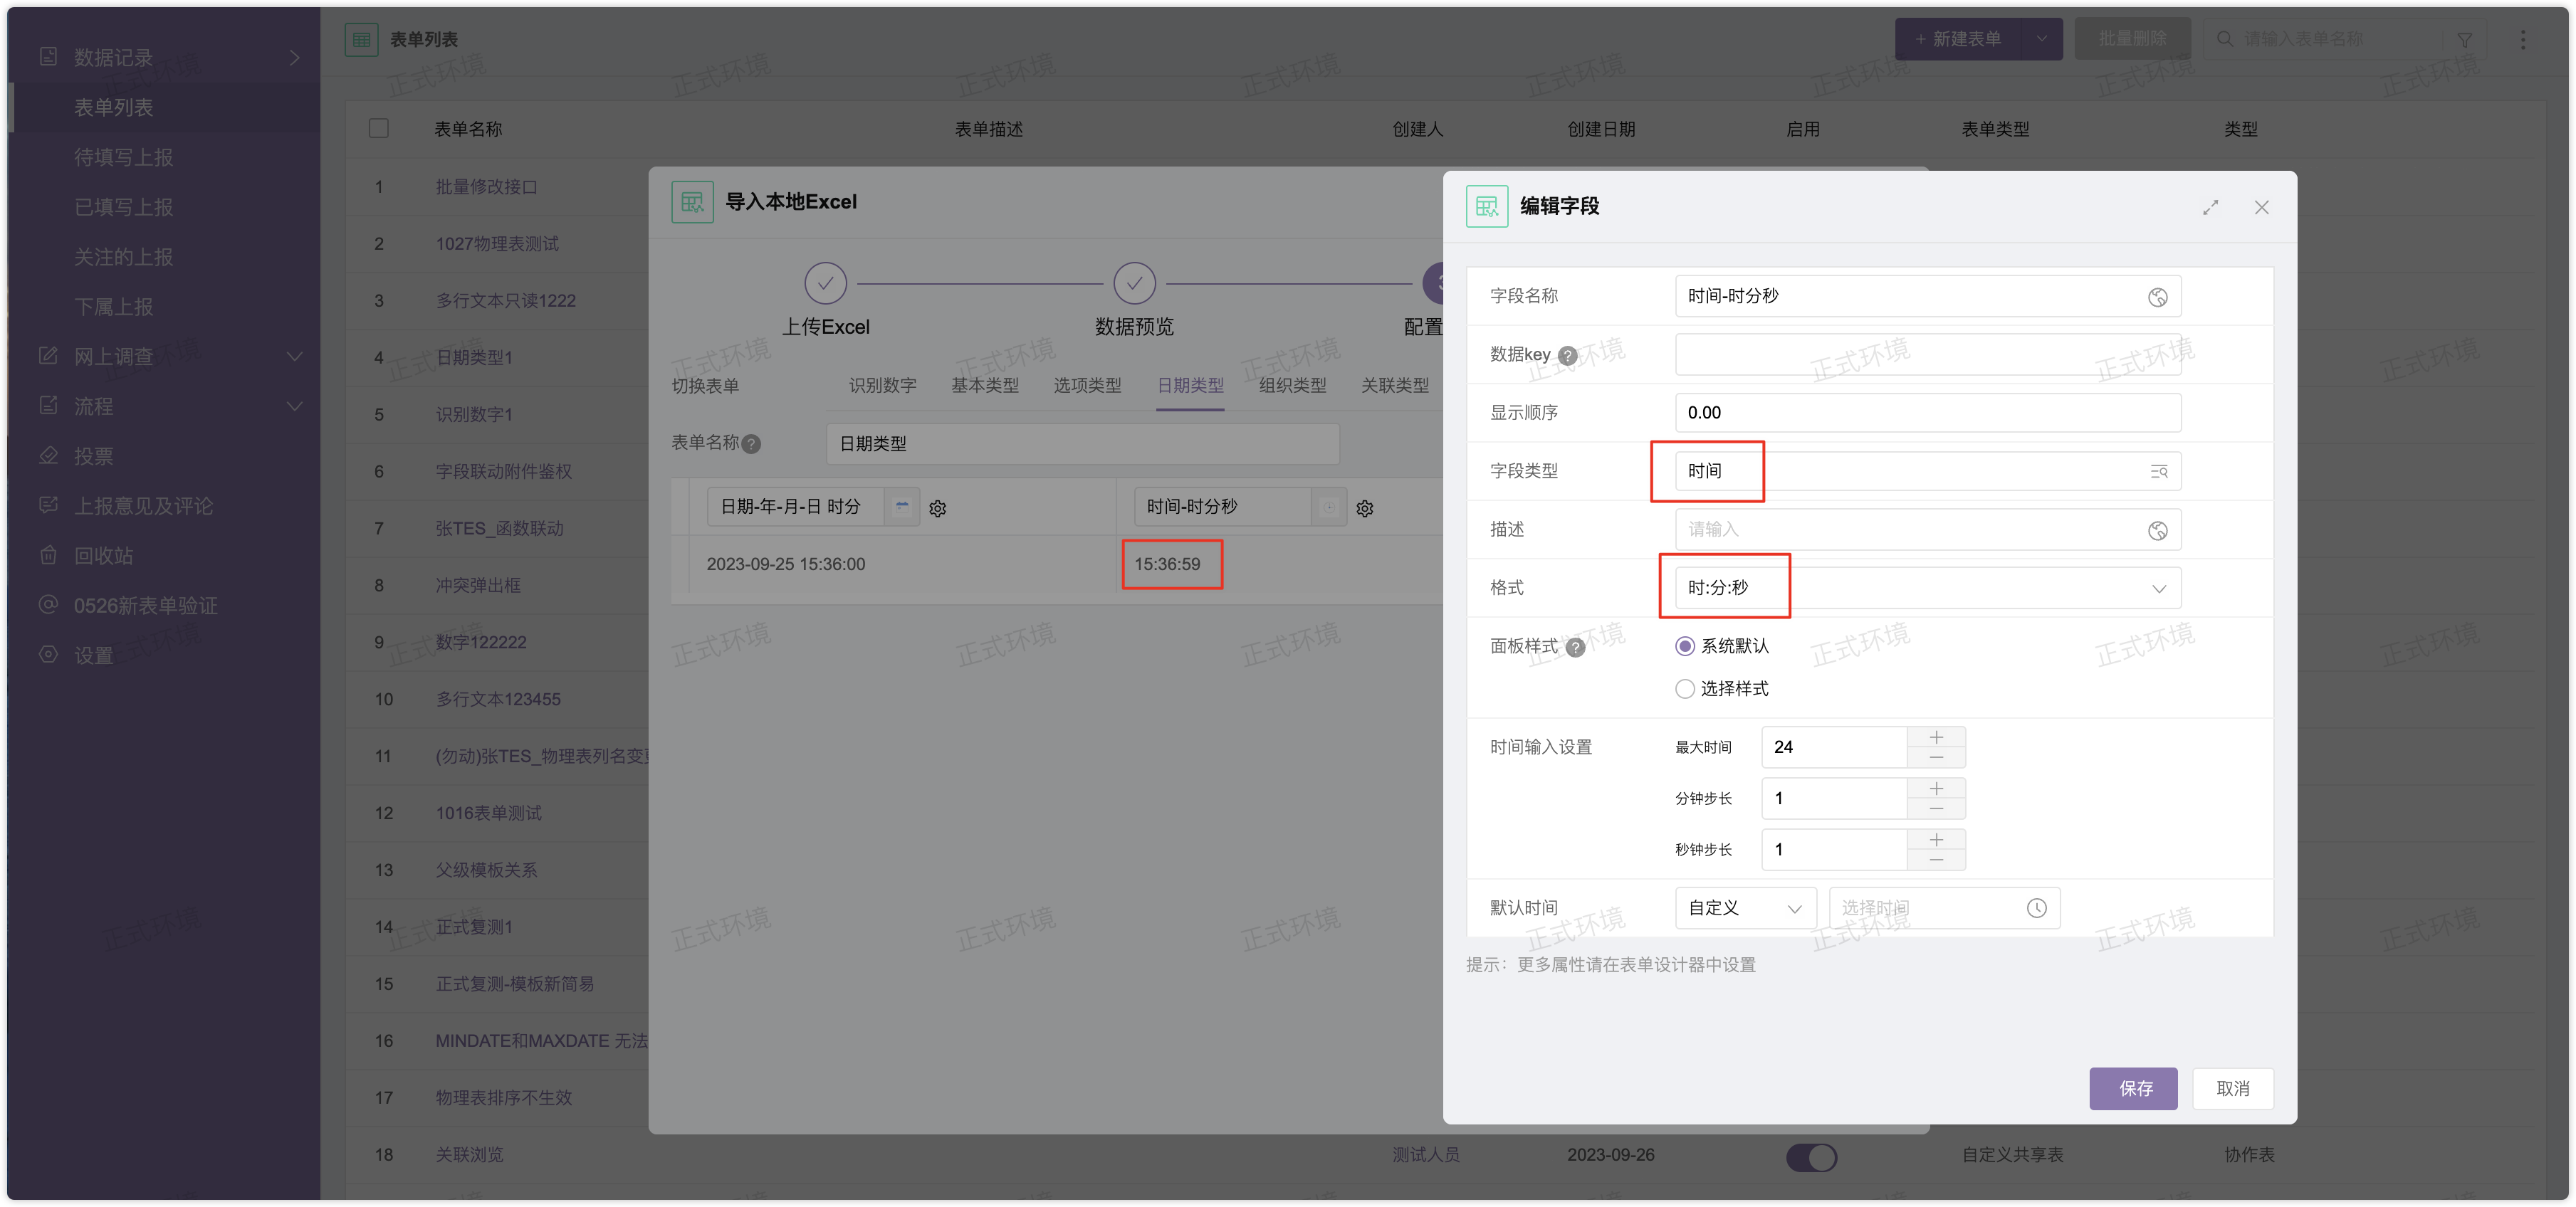Click the help icon next to 表单名称

coord(751,445)
